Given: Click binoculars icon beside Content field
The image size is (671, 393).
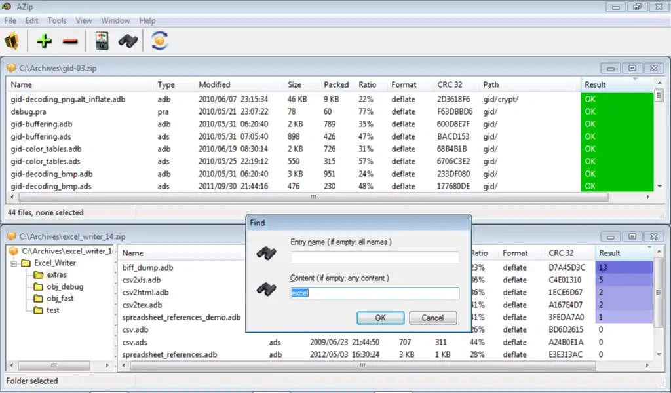Looking at the screenshot, I should tap(266, 289).
